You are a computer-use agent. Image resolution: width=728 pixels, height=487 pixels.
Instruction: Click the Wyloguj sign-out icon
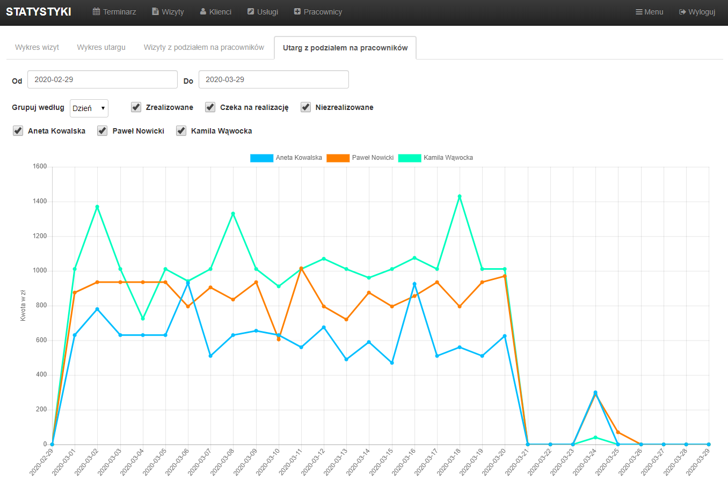682,12
